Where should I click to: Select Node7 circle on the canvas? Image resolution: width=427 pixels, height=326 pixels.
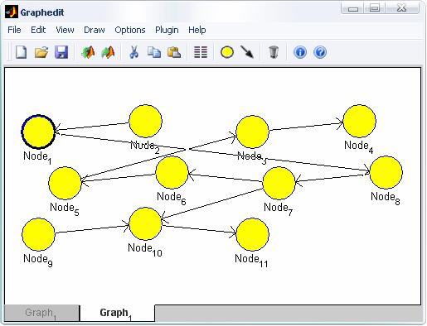pos(279,183)
